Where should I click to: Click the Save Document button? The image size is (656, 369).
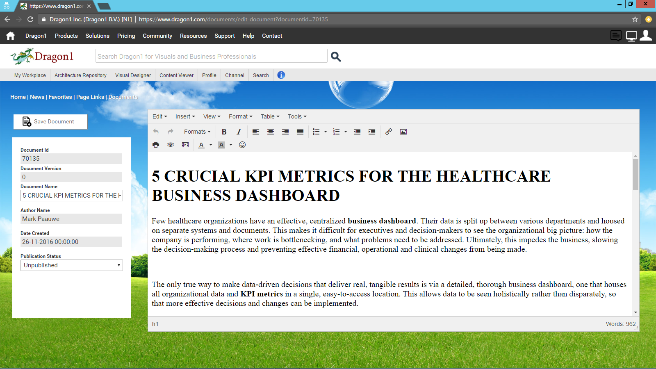click(50, 121)
